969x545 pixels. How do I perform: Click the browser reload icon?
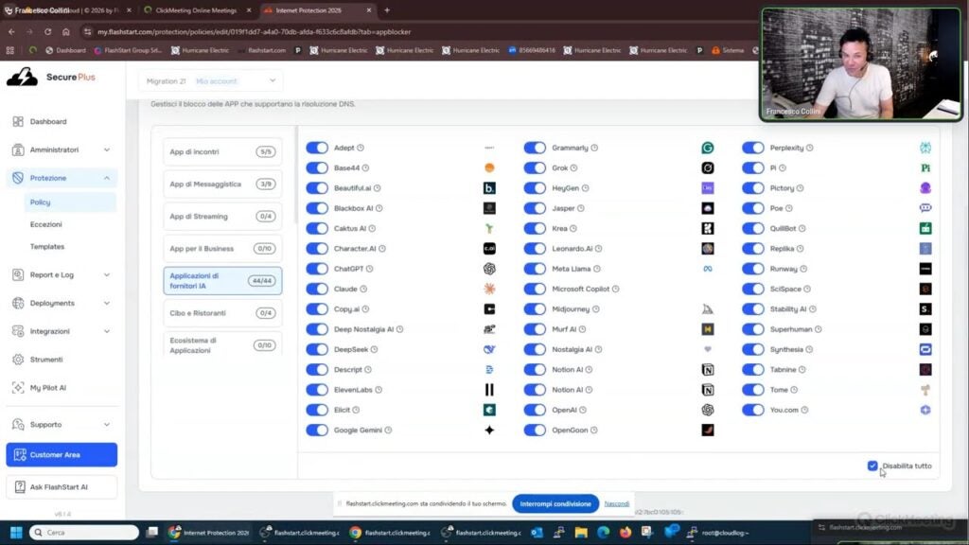coord(47,31)
